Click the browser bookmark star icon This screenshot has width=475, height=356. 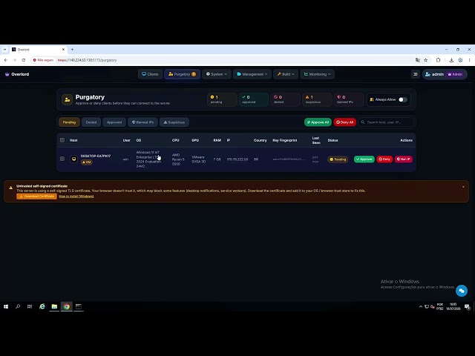(x=425, y=60)
